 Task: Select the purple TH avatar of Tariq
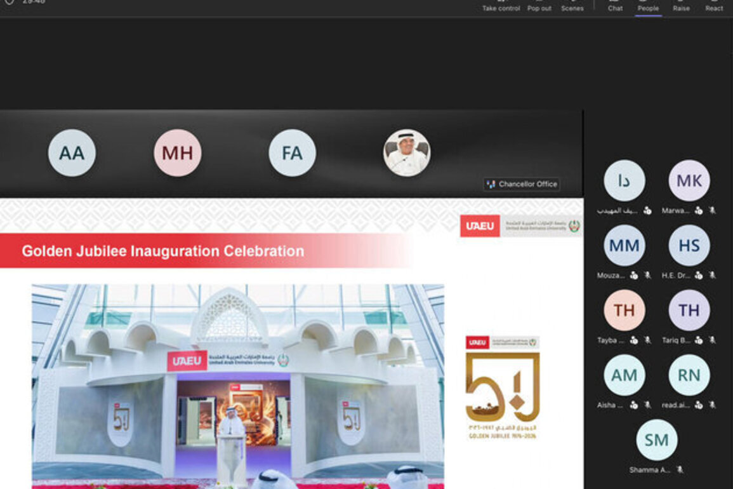click(689, 311)
